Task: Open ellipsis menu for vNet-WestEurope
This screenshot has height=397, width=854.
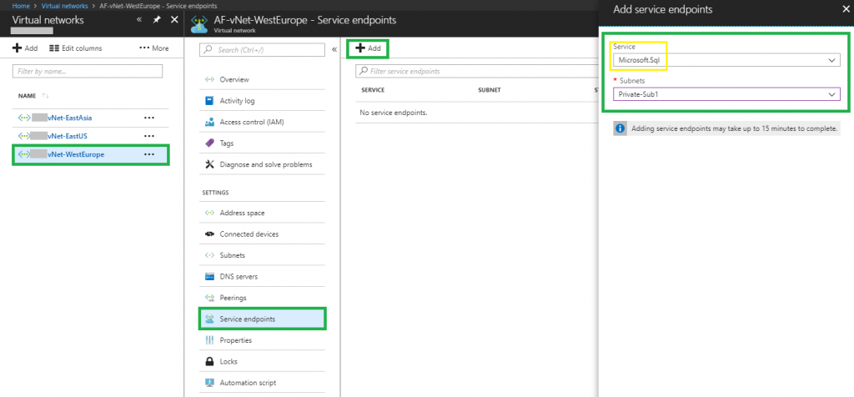Action: click(x=149, y=154)
